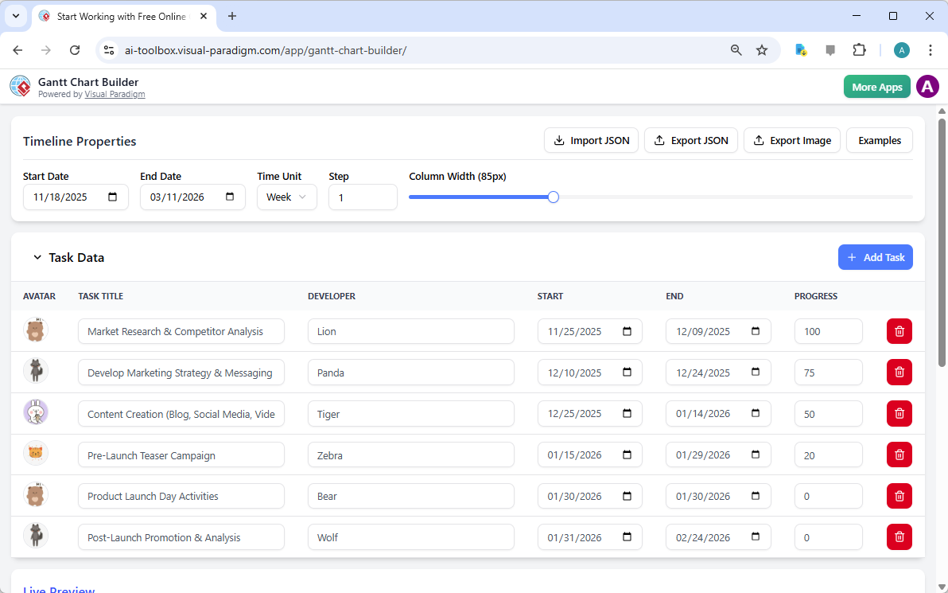Open the Time Unit dropdown

click(x=286, y=197)
